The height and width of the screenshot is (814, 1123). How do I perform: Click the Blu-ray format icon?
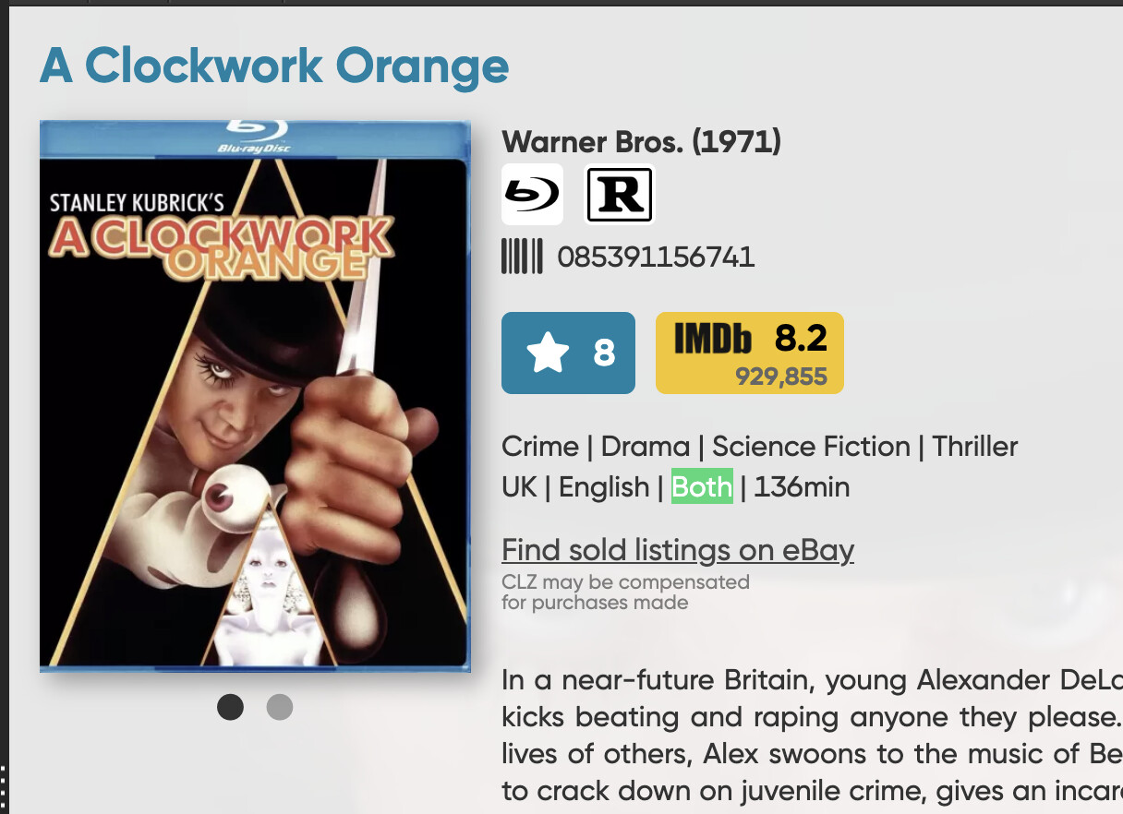pyautogui.click(x=532, y=195)
